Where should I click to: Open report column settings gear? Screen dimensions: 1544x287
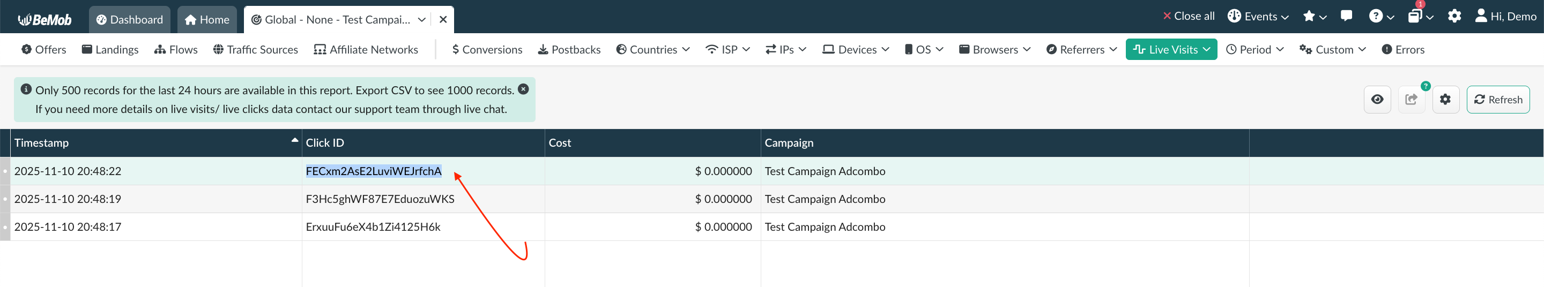click(1445, 100)
